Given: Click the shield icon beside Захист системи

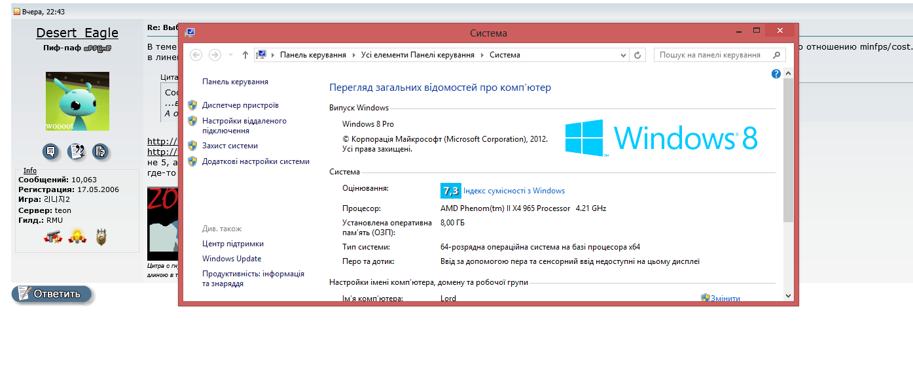Looking at the screenshot, I should [x=192, y=146].
